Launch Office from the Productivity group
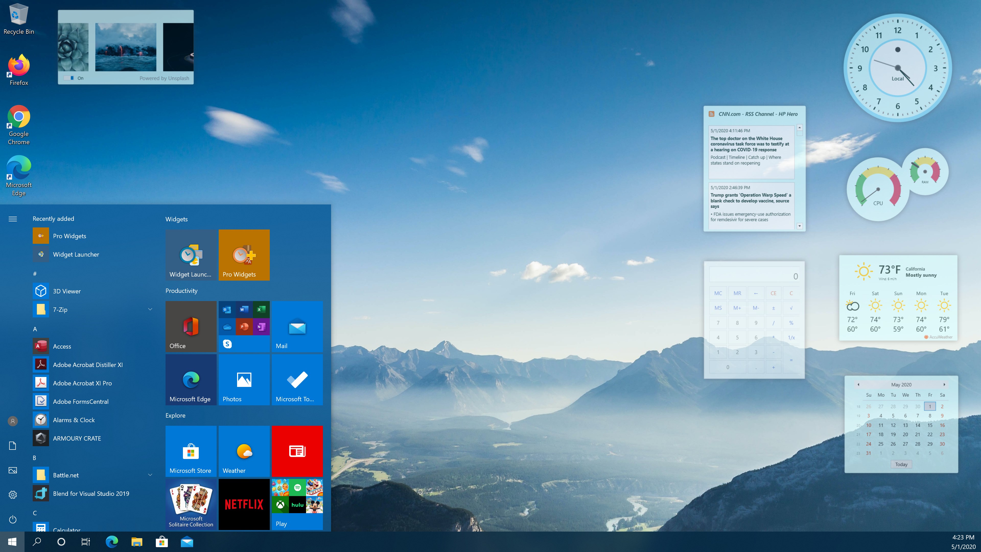Screen dimensions: 981x552 [191, 327]
